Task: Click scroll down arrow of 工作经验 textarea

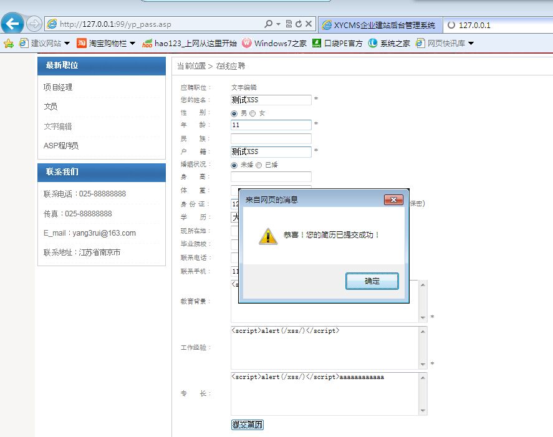Action: pos(423,364)
